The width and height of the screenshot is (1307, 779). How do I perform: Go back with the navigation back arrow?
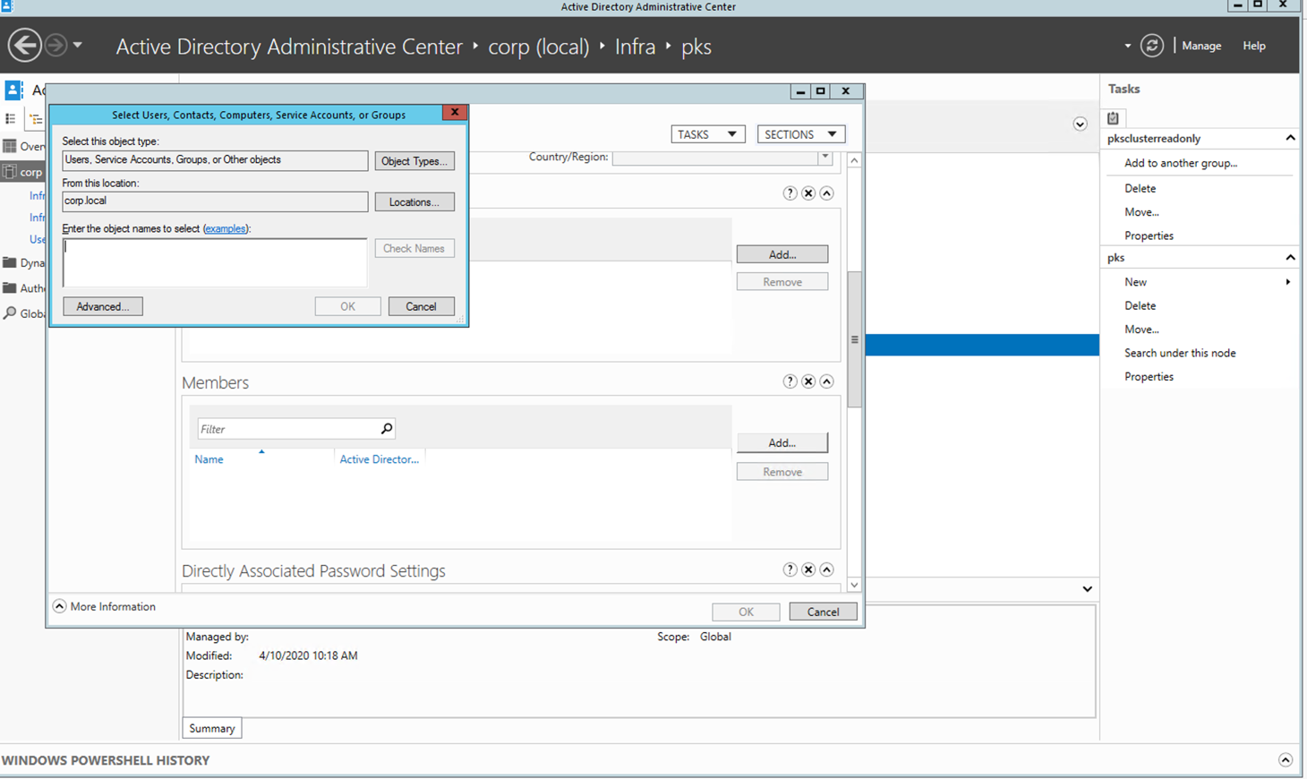[24, 45]
